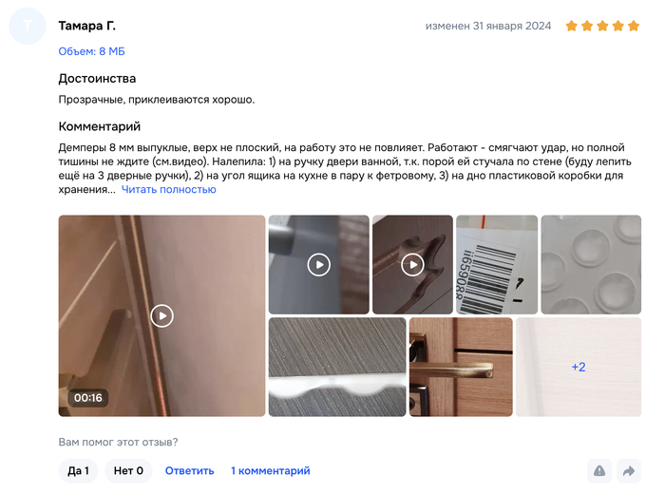The image size is (665, 493).
Task: Click reviewer name Тамара Г.
Action: pos(87,26)
